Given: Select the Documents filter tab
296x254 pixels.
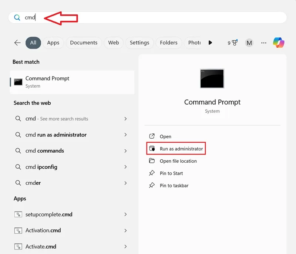Looking at the screenshot, I should [84, 43].
